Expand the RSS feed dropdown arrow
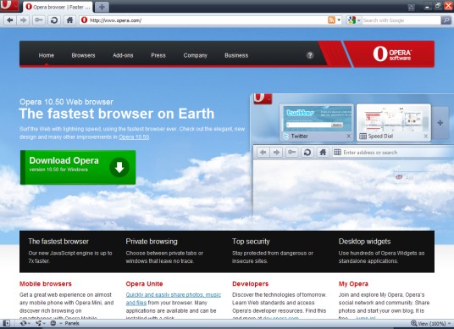Screen dimensions: 454x329 (x=339, y=20)
